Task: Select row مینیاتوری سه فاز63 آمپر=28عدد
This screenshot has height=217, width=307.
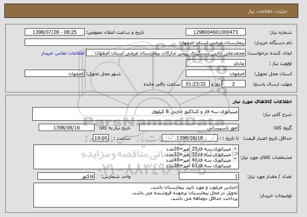Action: pos(198,166)
